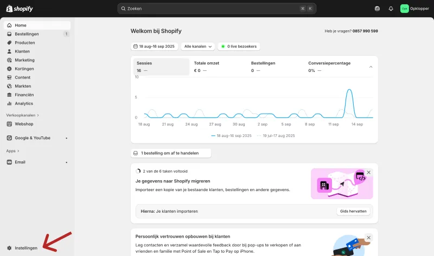
Task: Open the Alle kanalen dropdown
Action: [x=198, y=47]
